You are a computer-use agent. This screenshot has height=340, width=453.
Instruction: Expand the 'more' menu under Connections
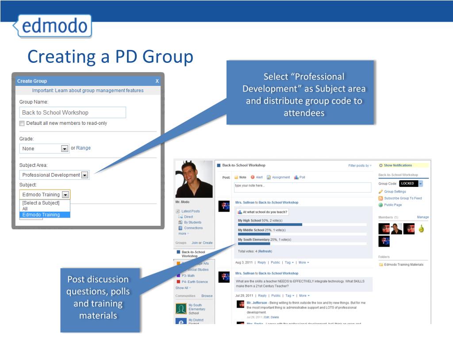184,234
